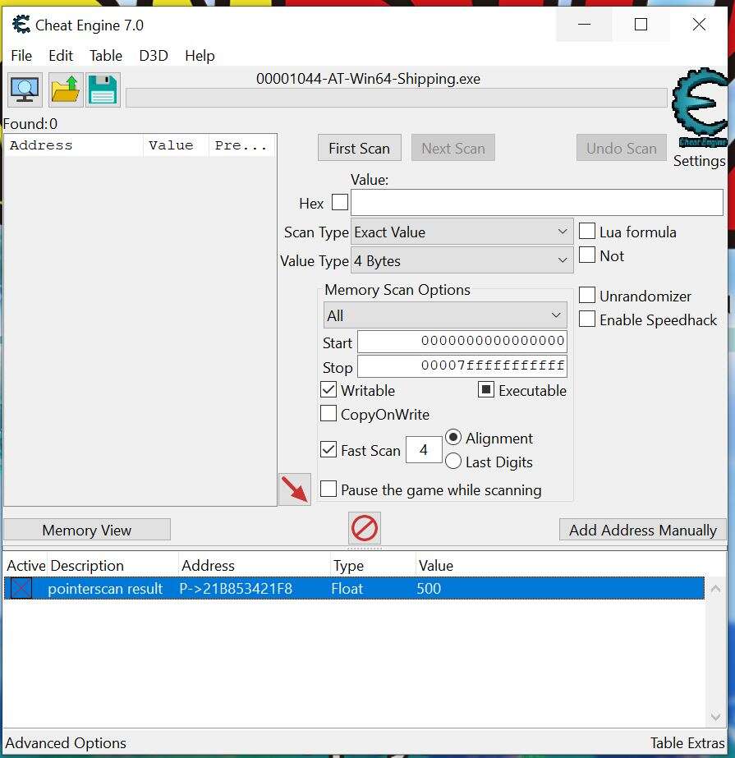Expand the Scan Type dropdown
Image resolution: width=735 pixels, height=758 pixels.
coord(462,232)
